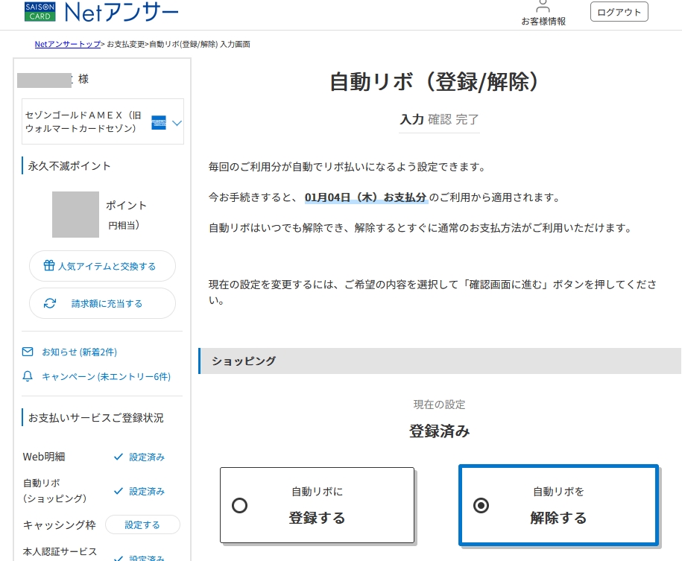
Task: Expand the card selector chevron
Action: point(177,123)
